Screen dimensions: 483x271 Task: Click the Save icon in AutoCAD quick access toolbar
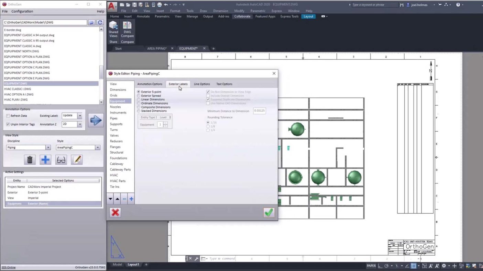(x=134, y=5)
